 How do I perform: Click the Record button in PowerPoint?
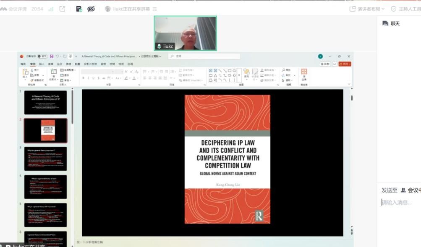click(x=325, y=64)
